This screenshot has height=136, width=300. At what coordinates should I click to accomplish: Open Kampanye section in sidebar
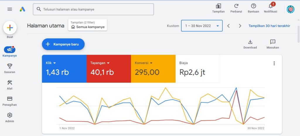[x=10, y=50]
